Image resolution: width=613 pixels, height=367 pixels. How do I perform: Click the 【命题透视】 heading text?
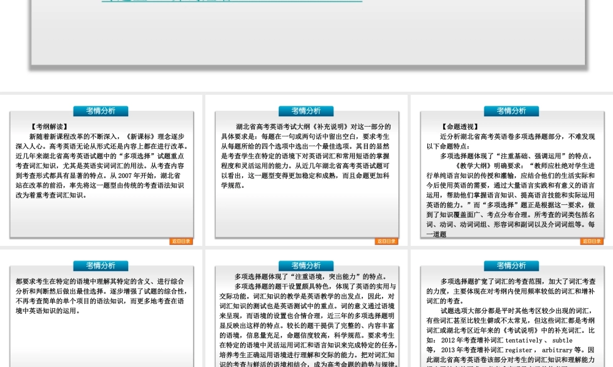(460, 127)
